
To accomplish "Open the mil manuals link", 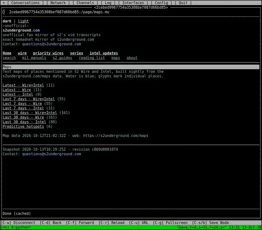I will [x=34, y=58].
